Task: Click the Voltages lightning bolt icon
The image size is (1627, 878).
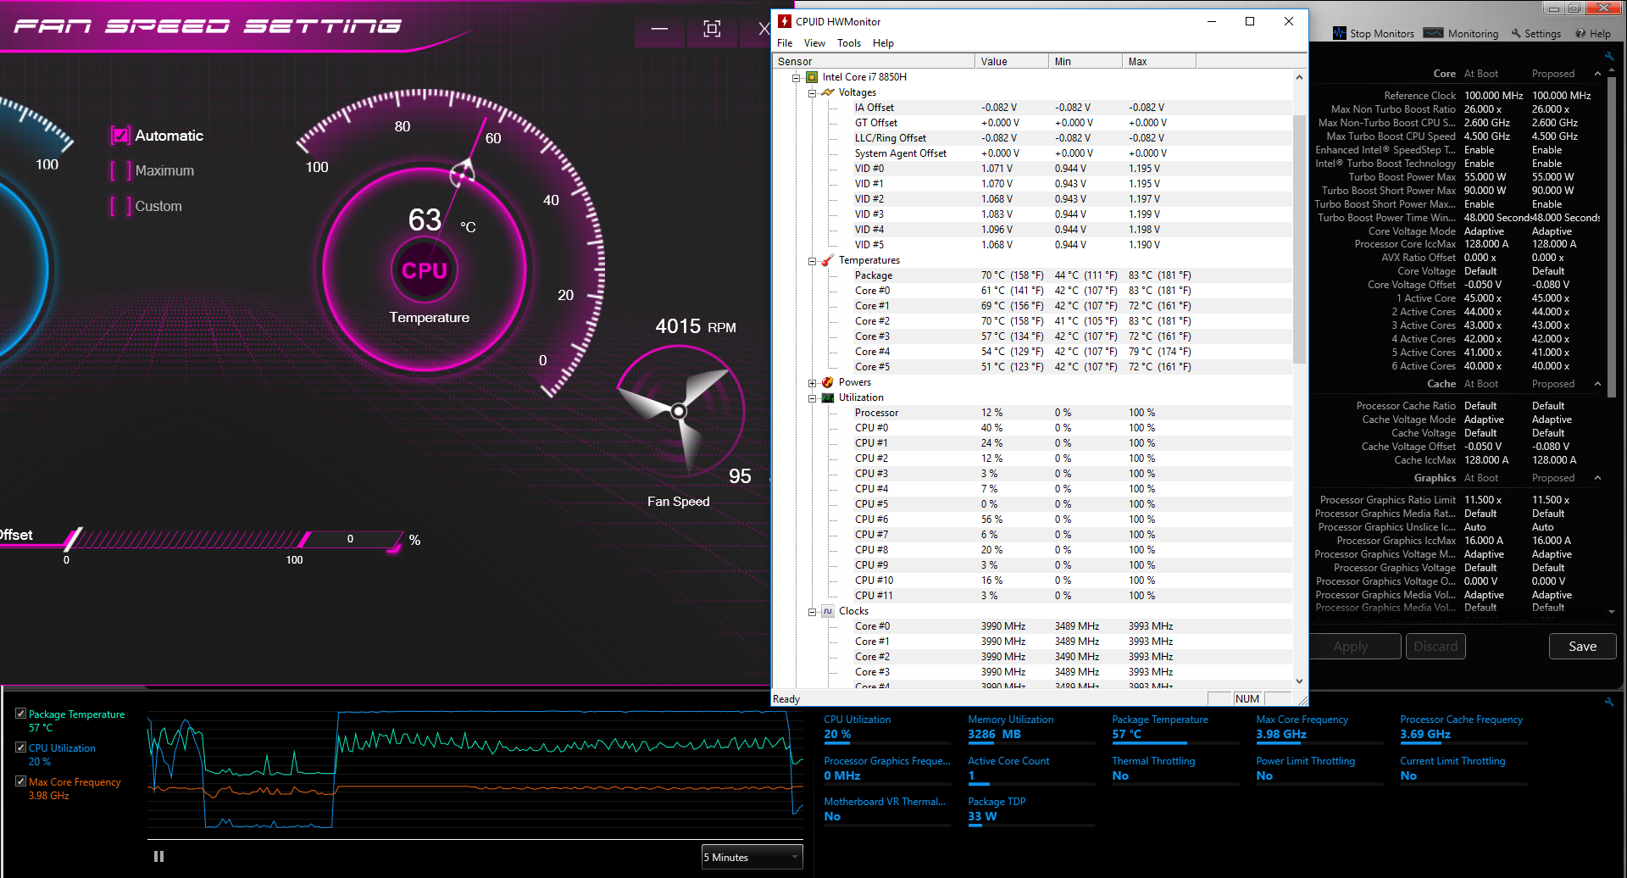Action: coord(828,92)
